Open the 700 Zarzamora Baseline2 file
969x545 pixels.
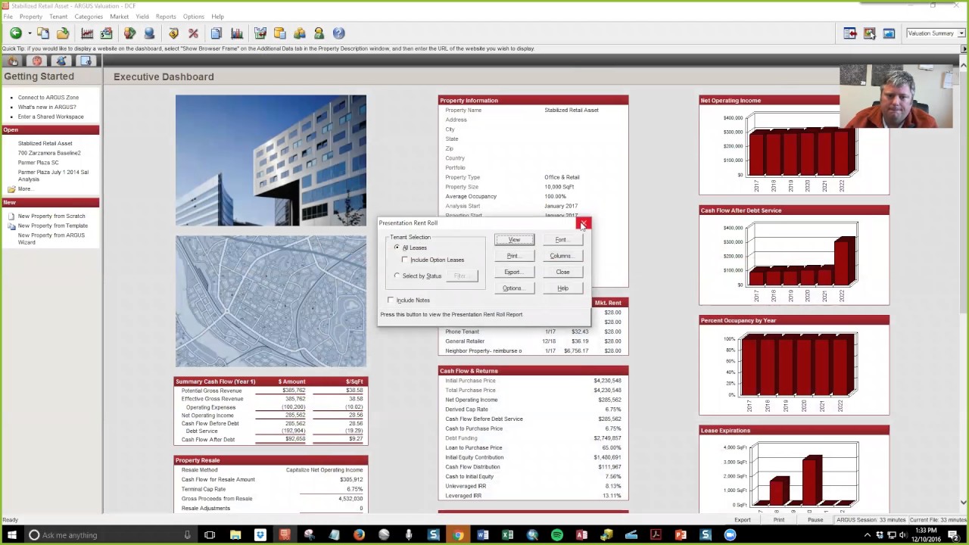[x=49, y=153]
